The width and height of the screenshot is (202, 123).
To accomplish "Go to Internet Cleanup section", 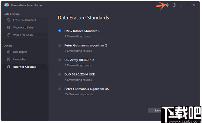I will 25,67.
